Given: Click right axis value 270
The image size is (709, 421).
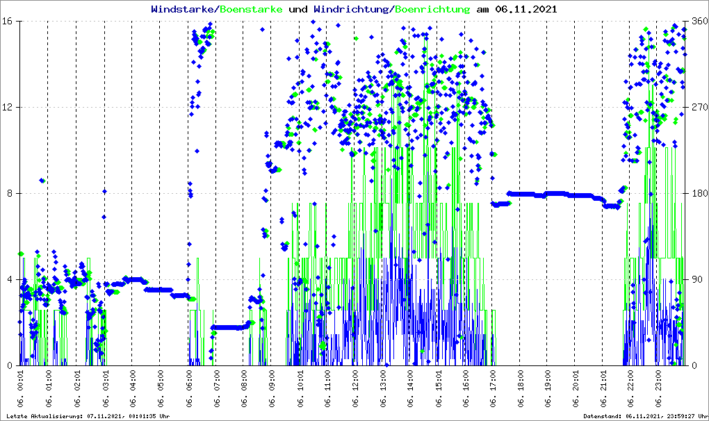Looking at the screenshot, I should pyautogui.click(x=699, y=107).
